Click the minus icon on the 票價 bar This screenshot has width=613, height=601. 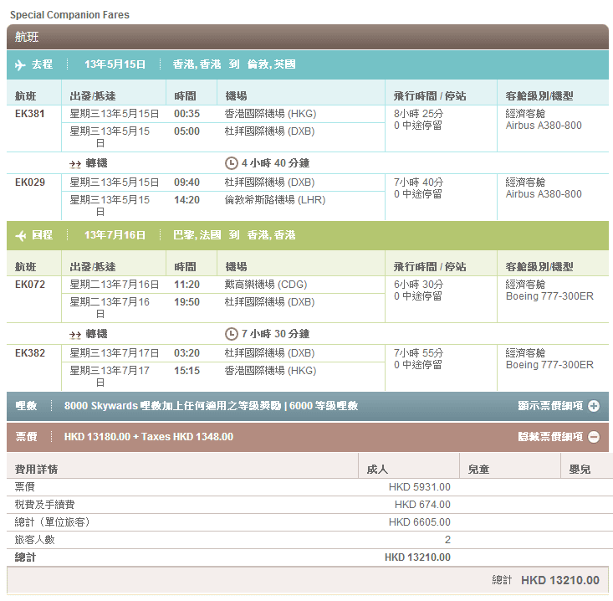(594, 437)
